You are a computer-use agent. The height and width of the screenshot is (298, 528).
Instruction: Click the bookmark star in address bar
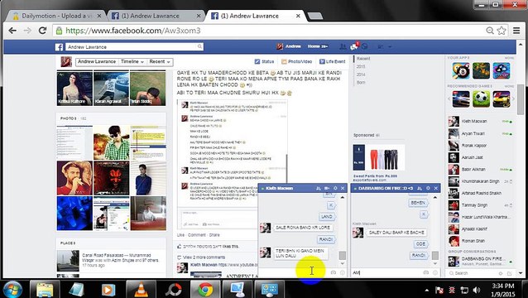click(x=502, y=31)
